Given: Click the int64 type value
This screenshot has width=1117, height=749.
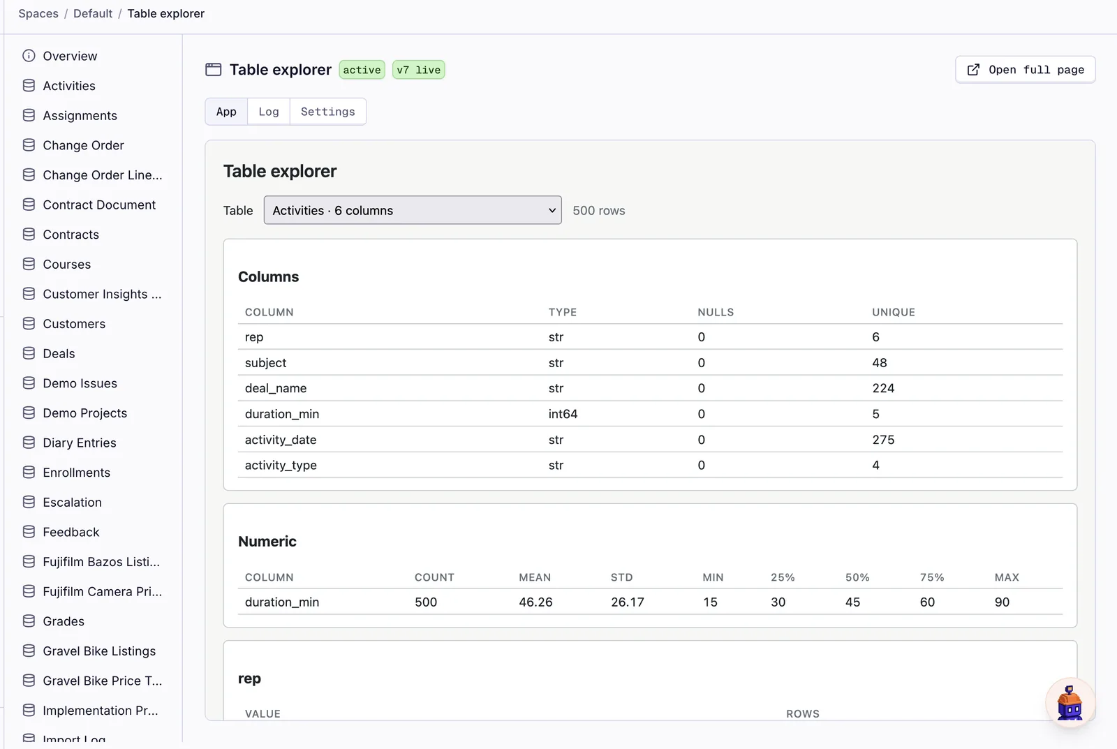Looking at the screenshot, I should 563,414.
